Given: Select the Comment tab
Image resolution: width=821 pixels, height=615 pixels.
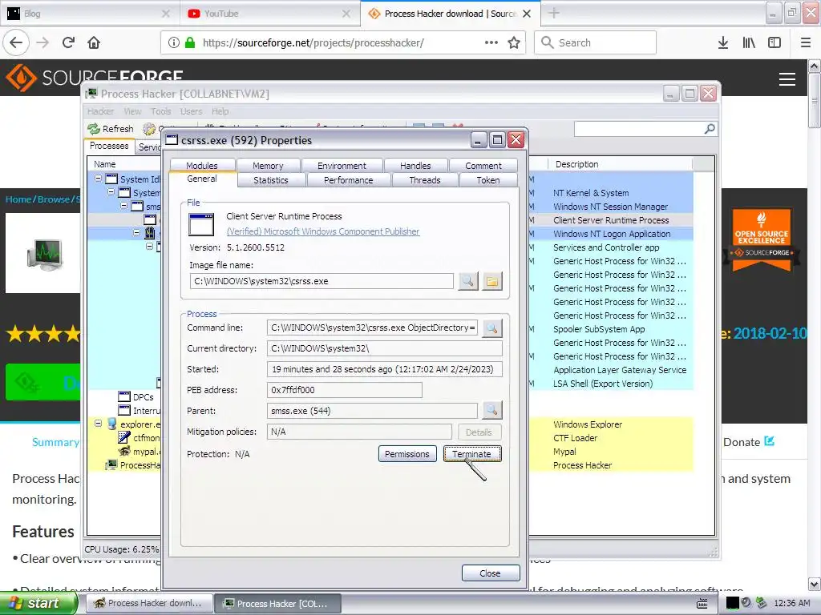Looking at the screenshot, I should point(483,165).
